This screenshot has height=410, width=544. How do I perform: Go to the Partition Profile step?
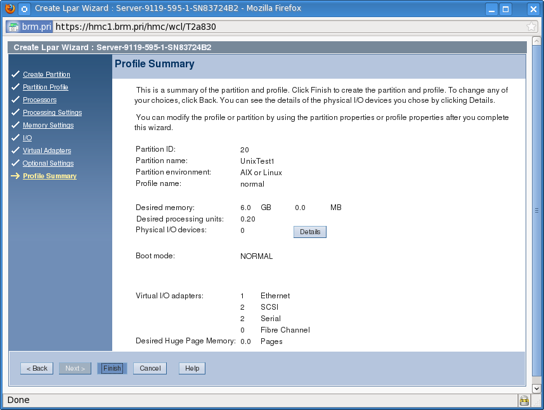45,87
